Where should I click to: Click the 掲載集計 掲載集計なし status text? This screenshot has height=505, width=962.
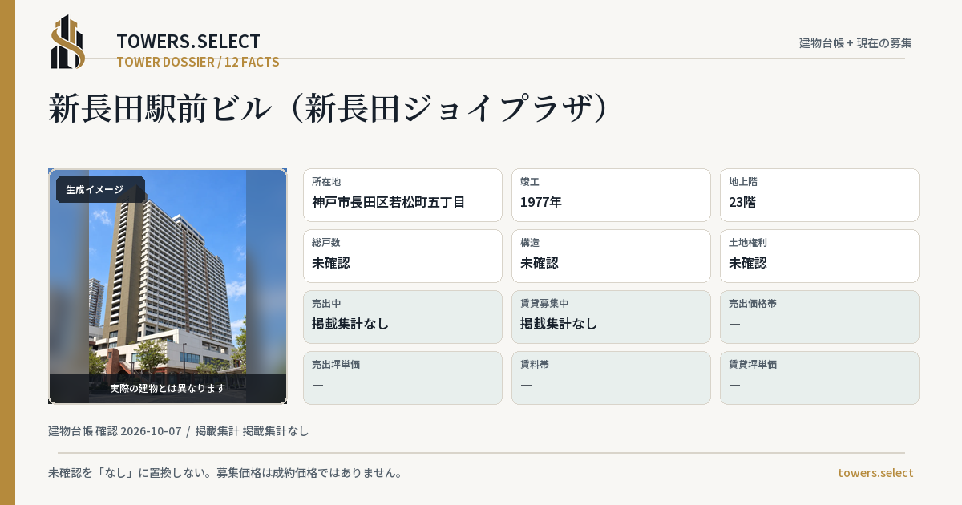253,431
